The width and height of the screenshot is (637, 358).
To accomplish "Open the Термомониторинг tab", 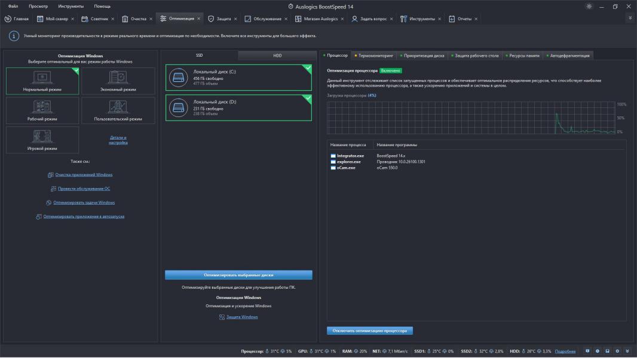I will point(374,55).
